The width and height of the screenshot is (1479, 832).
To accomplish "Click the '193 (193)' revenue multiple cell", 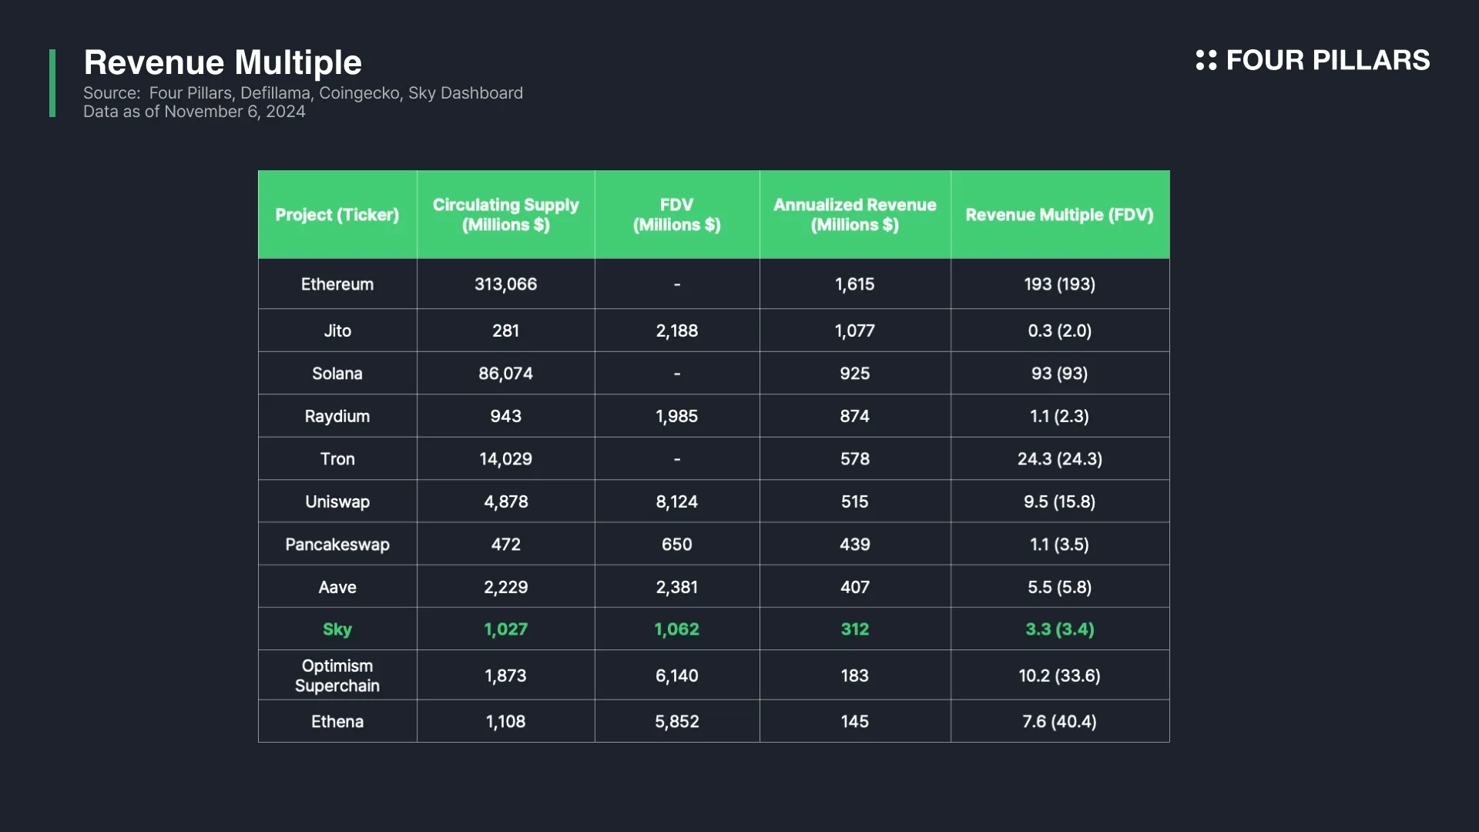I will tap(1060, 284).
